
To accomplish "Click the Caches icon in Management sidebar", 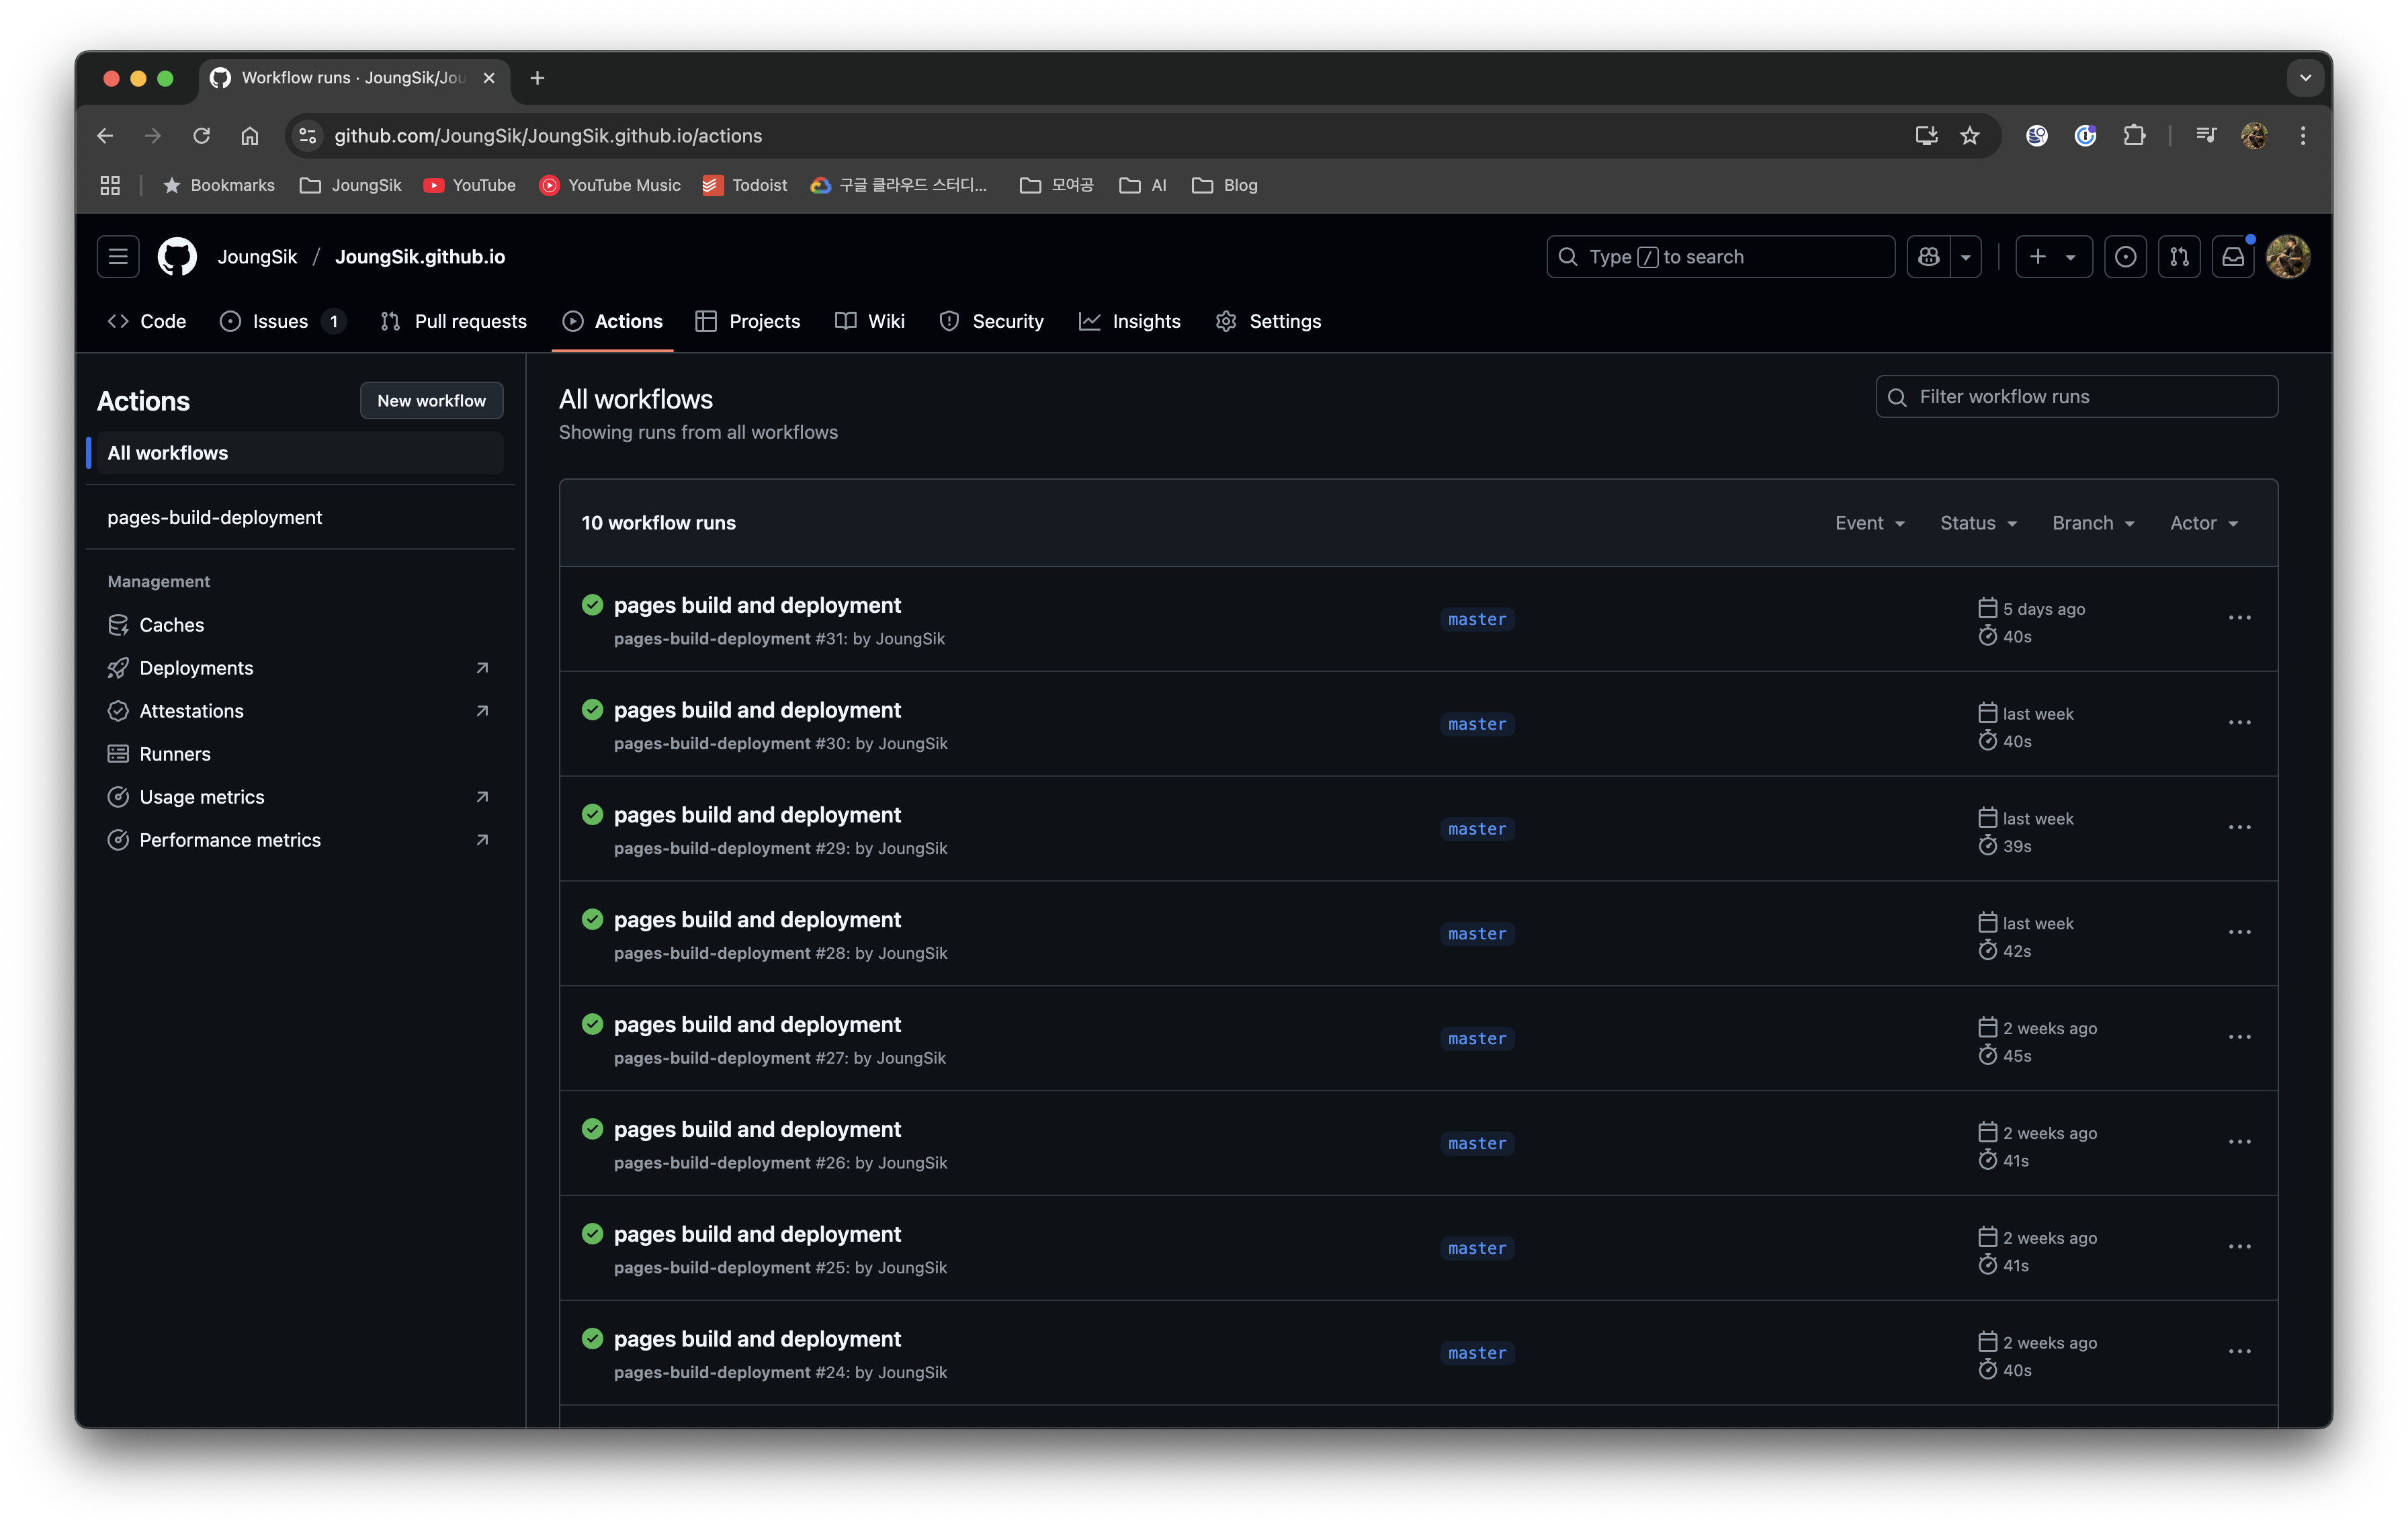I will [x=119, y=624].
